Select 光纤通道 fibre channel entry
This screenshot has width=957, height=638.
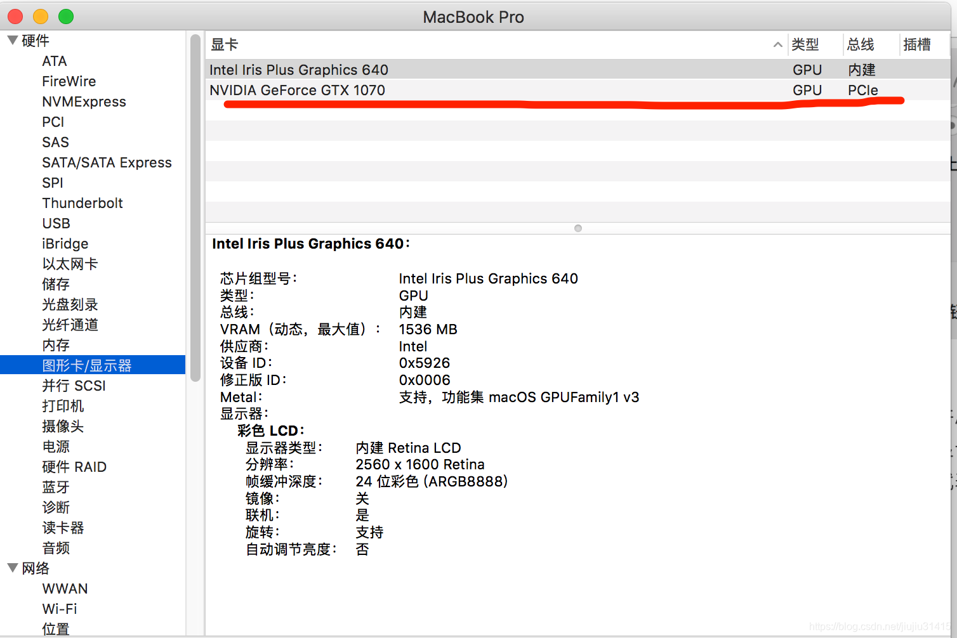tap(70, 325)
